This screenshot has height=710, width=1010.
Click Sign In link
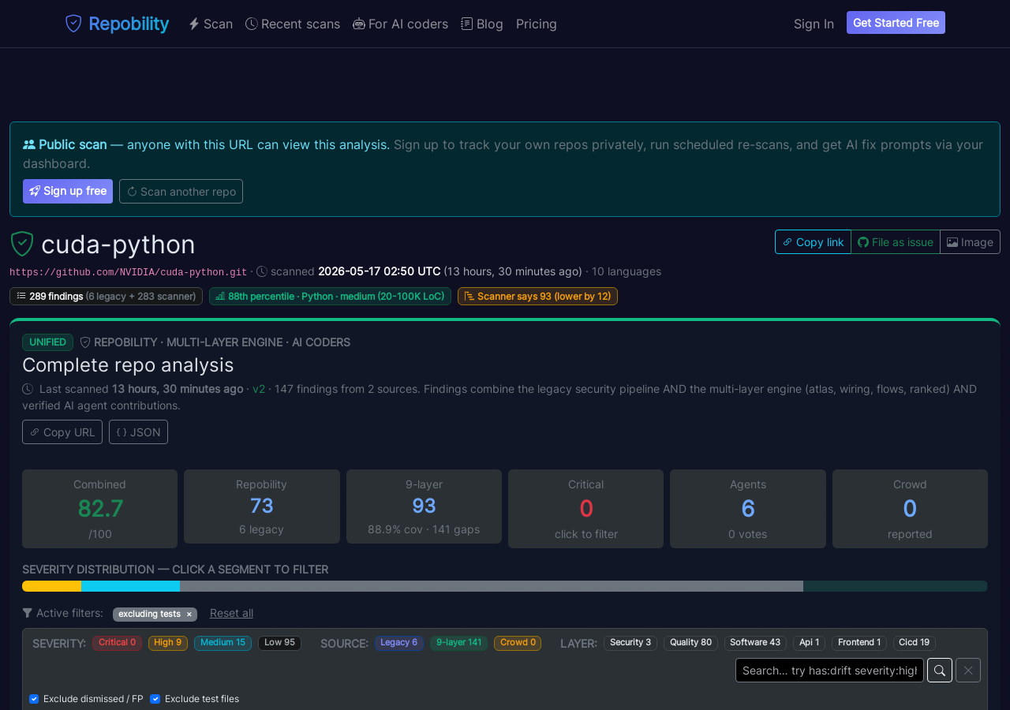pos(814,24)
